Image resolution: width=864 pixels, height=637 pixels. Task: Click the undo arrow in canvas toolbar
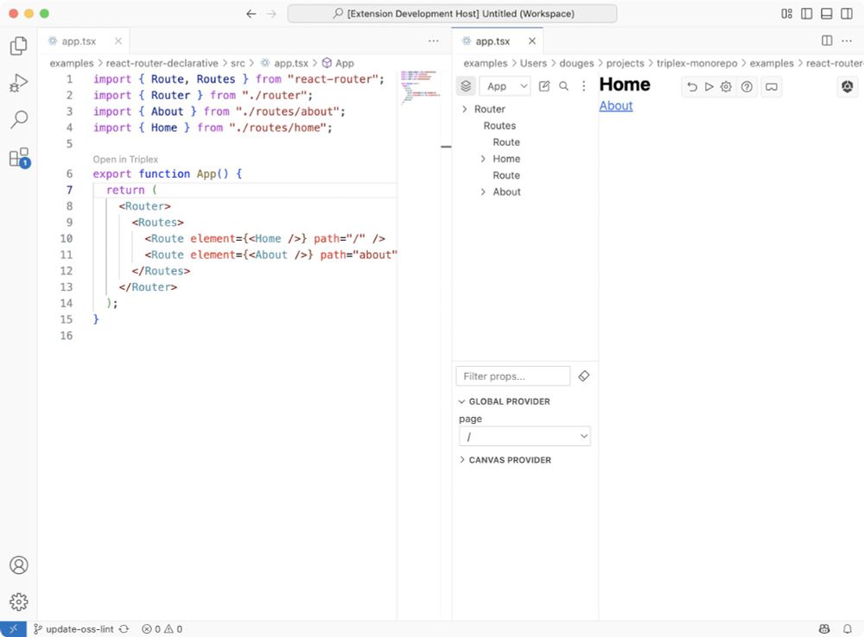(x=692, y=87)
